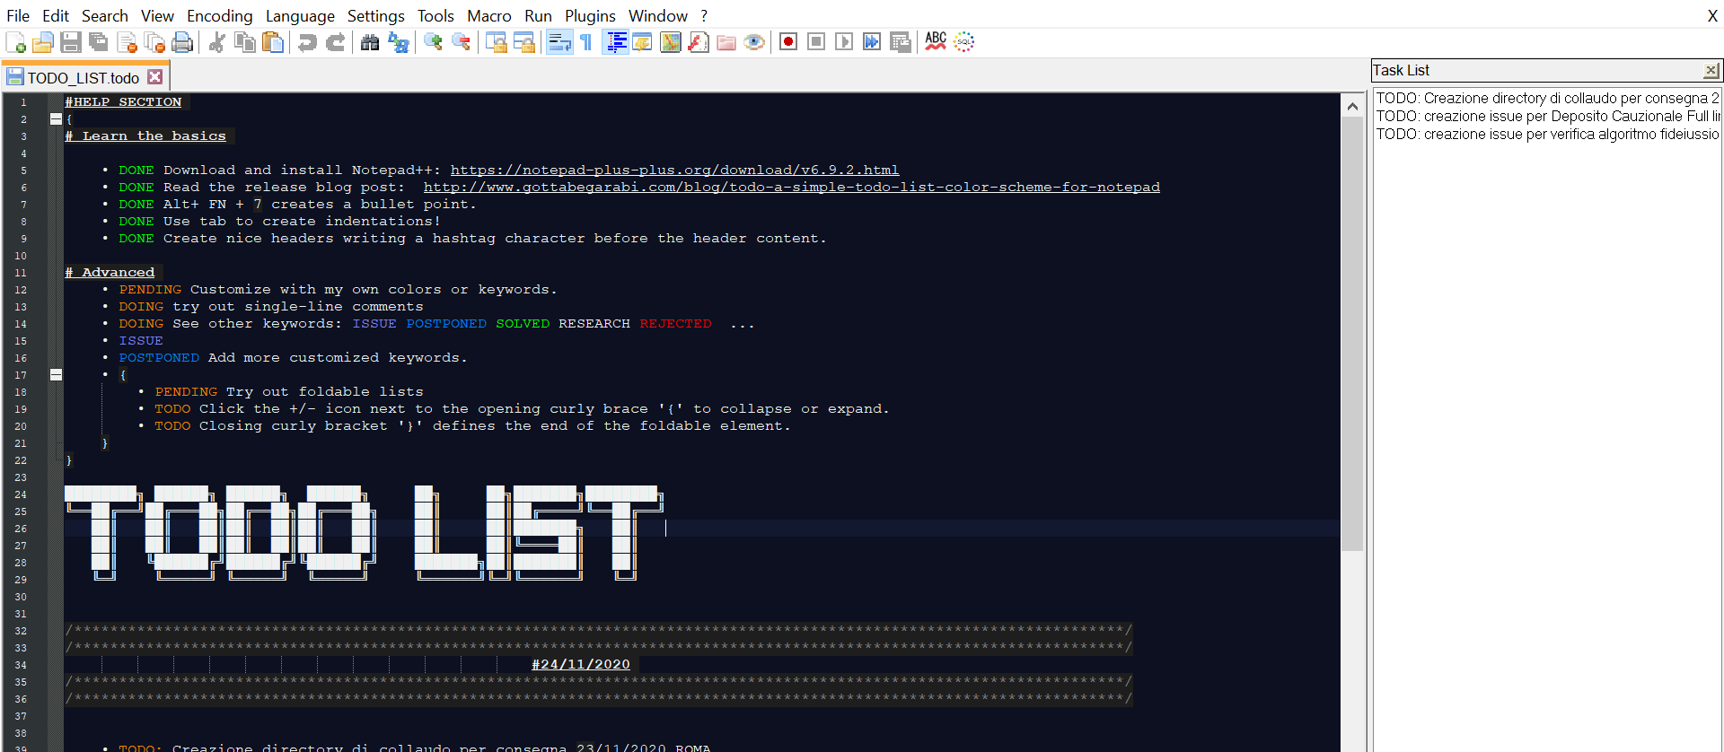Viewport: 1724px width, 752px height.
Task: Open the Plugins menu
Action: [x=590, y=15]
